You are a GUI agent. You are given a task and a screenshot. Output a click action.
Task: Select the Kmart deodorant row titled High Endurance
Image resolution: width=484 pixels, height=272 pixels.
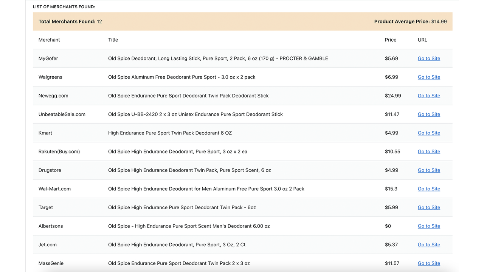point(169,133)
